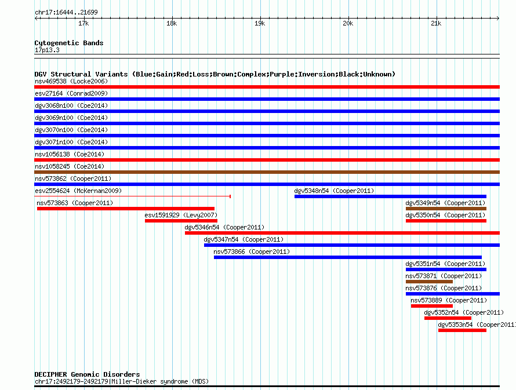This screenshot has width=516, height=390.
Task: Click the dgv5347n54 (Cooper2011) blue bar
Action: [352, 245]
